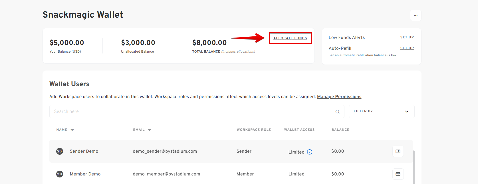Click the SD avatar badge
This screenshot has width=478, height=184.
[60, 151]
